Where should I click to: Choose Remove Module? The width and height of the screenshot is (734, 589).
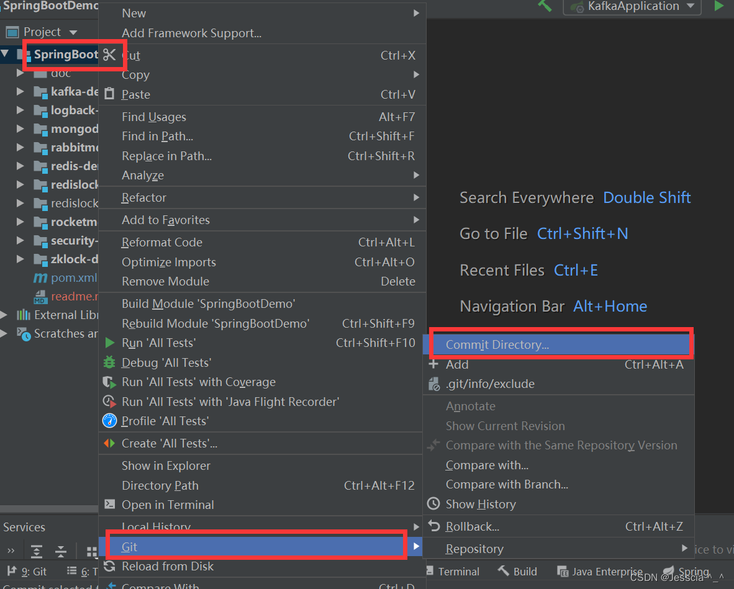tap(262, 281)
